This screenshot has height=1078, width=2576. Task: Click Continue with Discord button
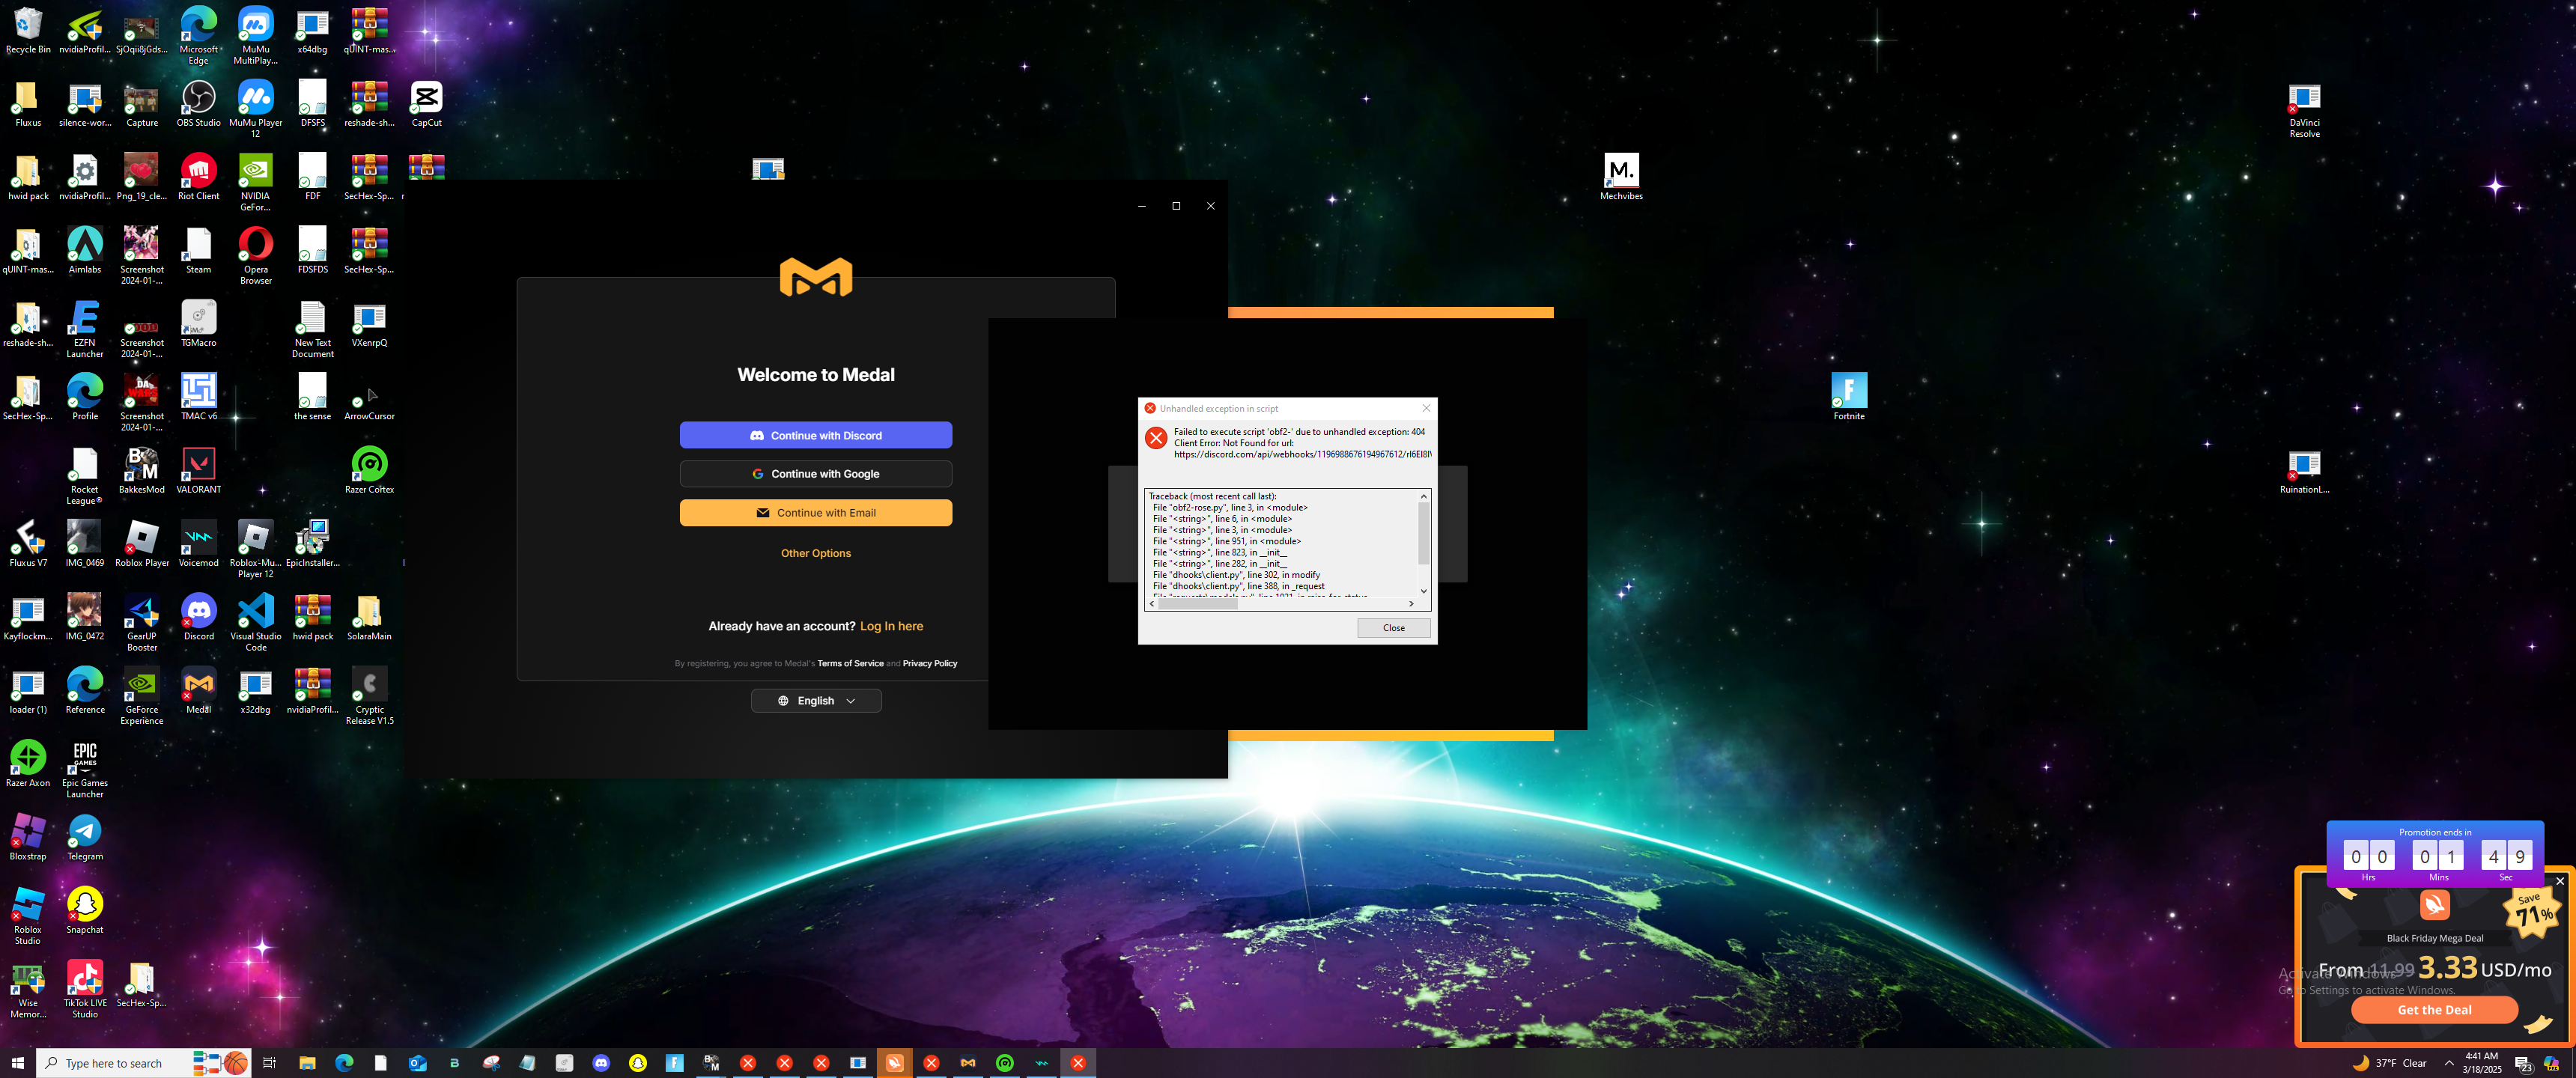[x=815, y=435]
